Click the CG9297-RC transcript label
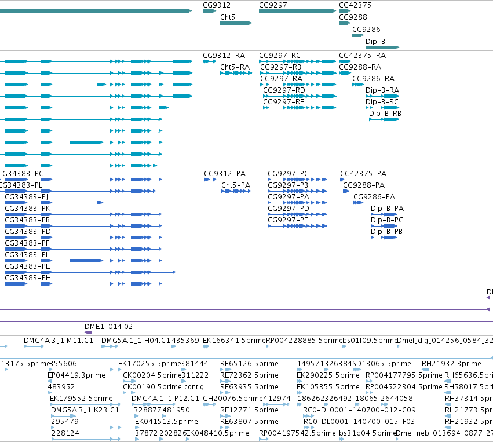Screen dimensions: 493x442 280,56
